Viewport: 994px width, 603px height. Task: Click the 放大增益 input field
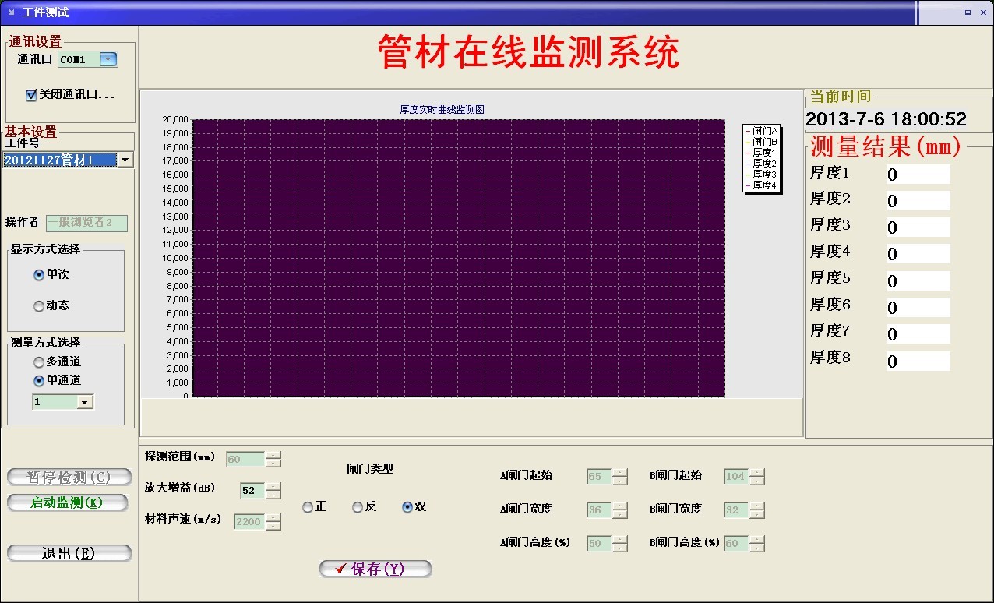click(252, 491)
